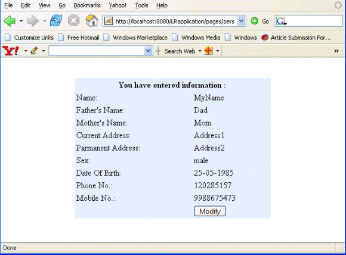Open the Customize Links bookmark
This screenshot has width=346, height=255.
coord(29,38)
